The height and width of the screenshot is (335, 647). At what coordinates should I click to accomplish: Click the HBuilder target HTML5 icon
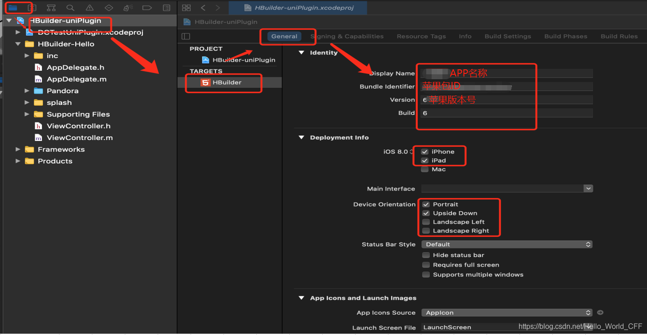(x=205, y=82)
